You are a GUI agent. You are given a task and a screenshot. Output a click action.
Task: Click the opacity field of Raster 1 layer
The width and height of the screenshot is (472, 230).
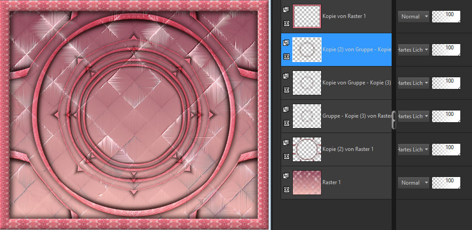446,182
